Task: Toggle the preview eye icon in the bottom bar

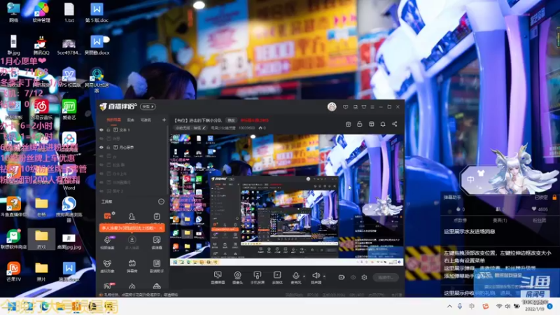Action: point(353,277)
